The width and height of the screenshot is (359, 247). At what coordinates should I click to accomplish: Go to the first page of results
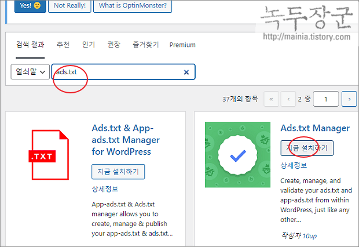(x=272, y=99)
